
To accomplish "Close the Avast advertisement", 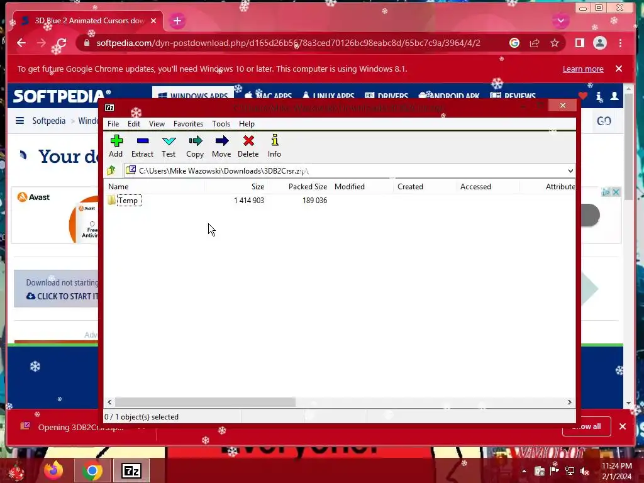I will coord(616,192).
